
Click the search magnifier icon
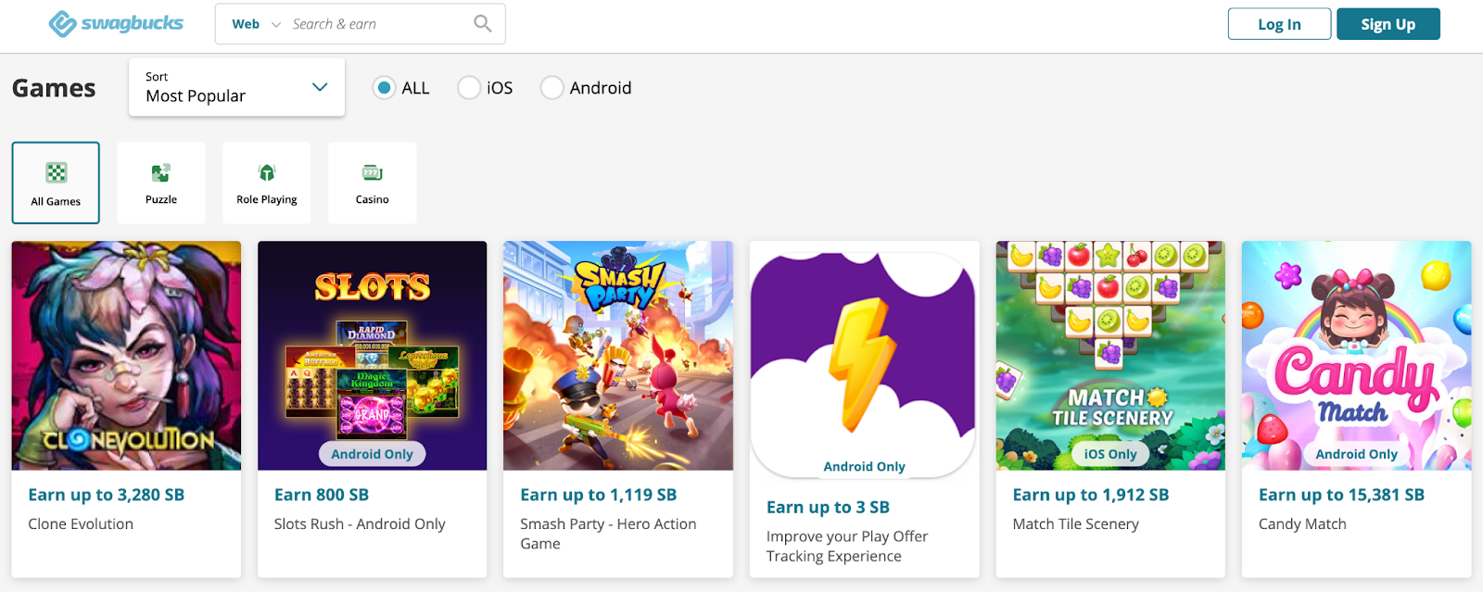483,24
